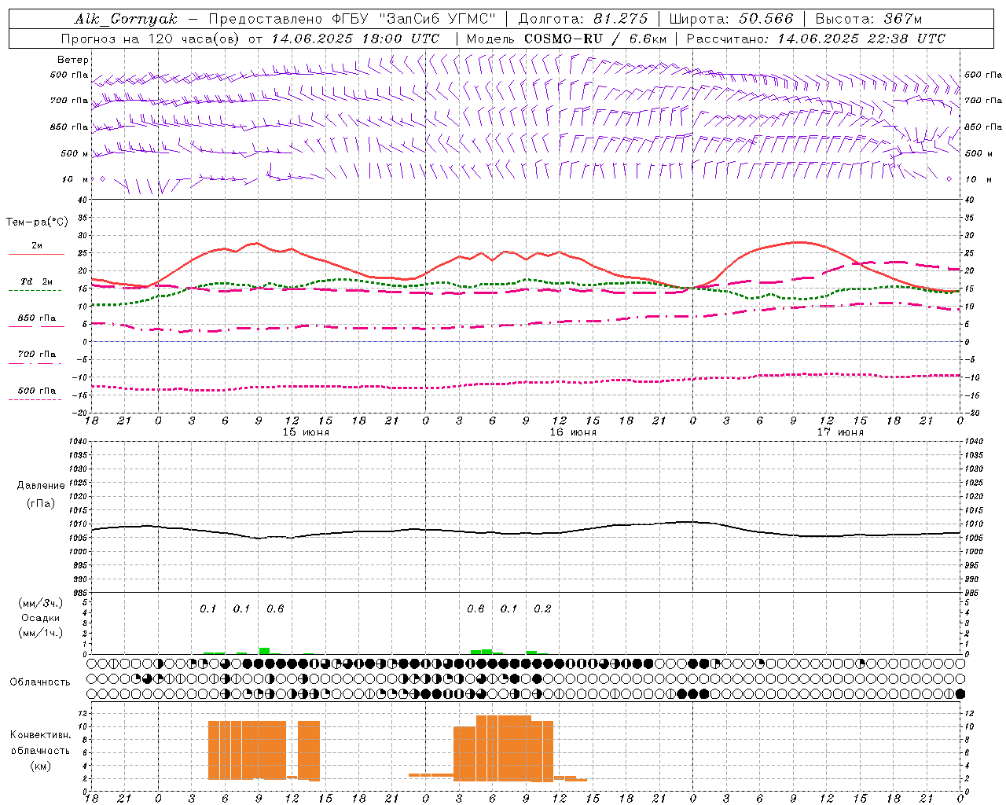
Task: Click the tallest green precipitation bar on 15 июня
Action: coord(264,651)
